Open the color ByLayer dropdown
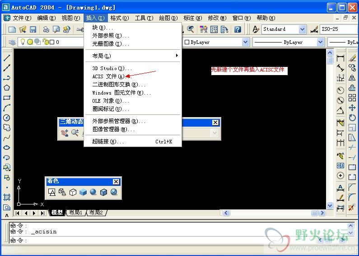 pos(246,42)
